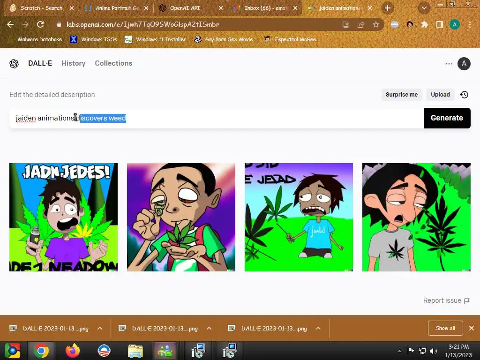Open the Start menu button
This screenshot has height=360, width=480.
[x=12, y=351]
